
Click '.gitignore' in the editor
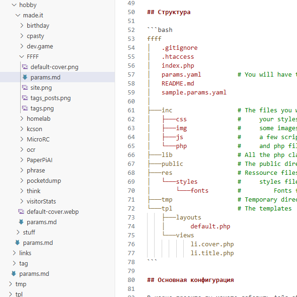pos(180,48)
